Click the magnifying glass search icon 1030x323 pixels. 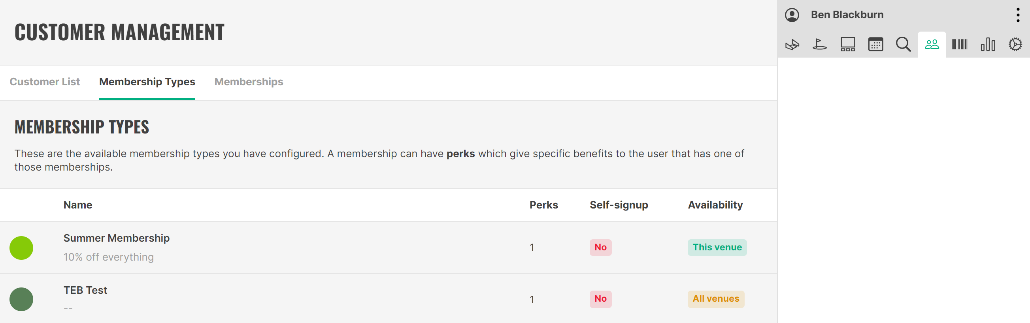pyautogui.click(x=903, y=44)
